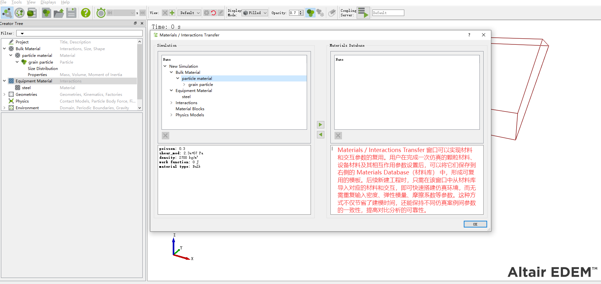Switch to the Simulator mode icon

pyautogui.click(x=20, y=13)
